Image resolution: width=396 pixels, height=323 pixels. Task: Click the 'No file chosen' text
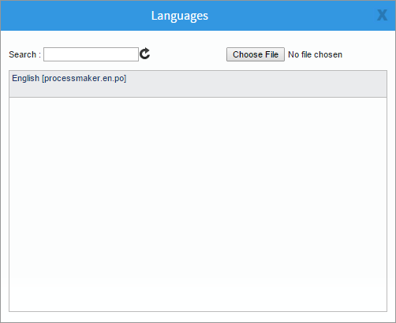coord(315,54)
